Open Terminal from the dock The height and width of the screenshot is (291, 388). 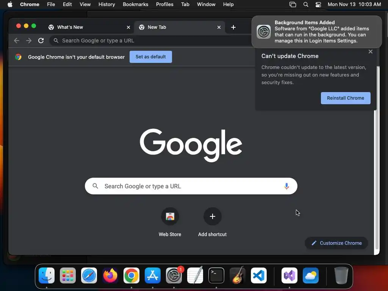click(216, 275)
